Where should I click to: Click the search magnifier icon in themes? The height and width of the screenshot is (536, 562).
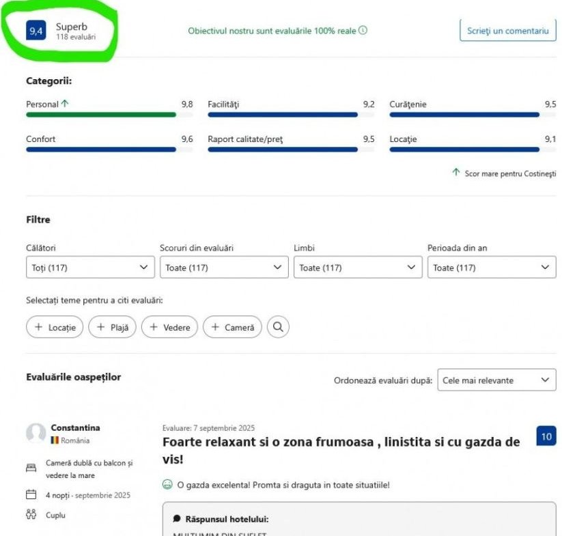(x=278, y=327)
